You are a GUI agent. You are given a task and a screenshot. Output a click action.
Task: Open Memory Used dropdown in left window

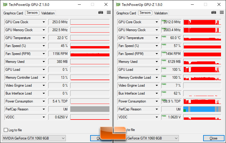[44, 62]
